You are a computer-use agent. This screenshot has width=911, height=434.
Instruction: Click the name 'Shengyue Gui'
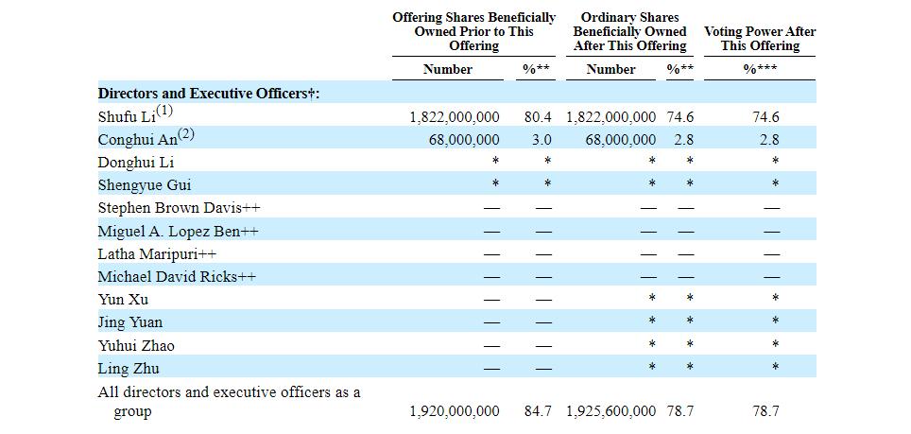[144, 186]
